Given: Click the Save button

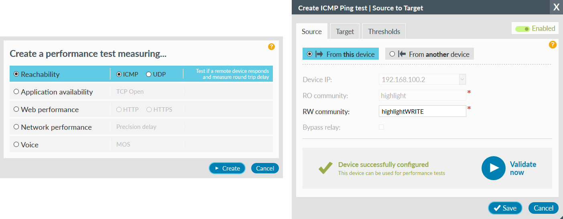Looking at the screenshot, I should [505, 208].
